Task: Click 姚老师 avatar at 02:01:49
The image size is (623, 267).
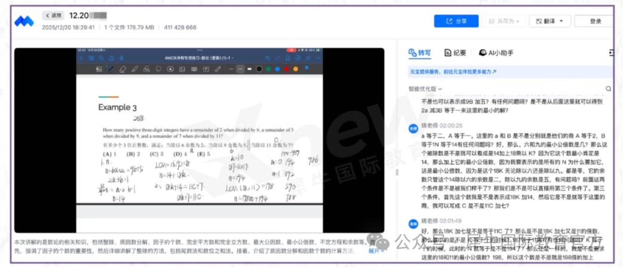Action: tap(413, 223)
